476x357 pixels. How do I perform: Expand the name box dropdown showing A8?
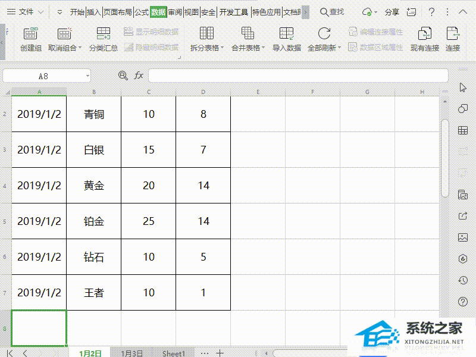click(87, 76)
